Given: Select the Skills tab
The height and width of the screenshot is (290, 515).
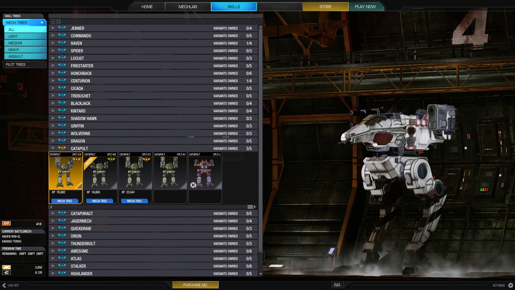Looking at the screenshot, I should coord(234,6).
